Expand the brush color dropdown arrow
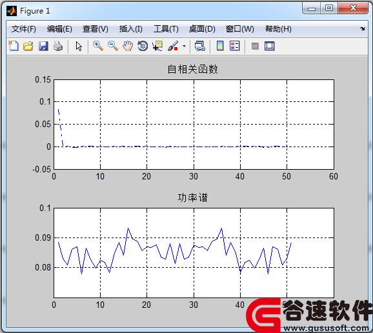373x333 pixels. click(184, 46)
